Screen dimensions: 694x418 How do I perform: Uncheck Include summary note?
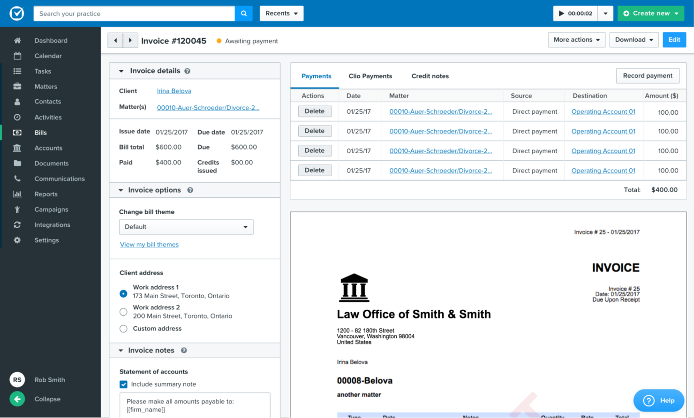pyautogui.click(x=123, y=384)
